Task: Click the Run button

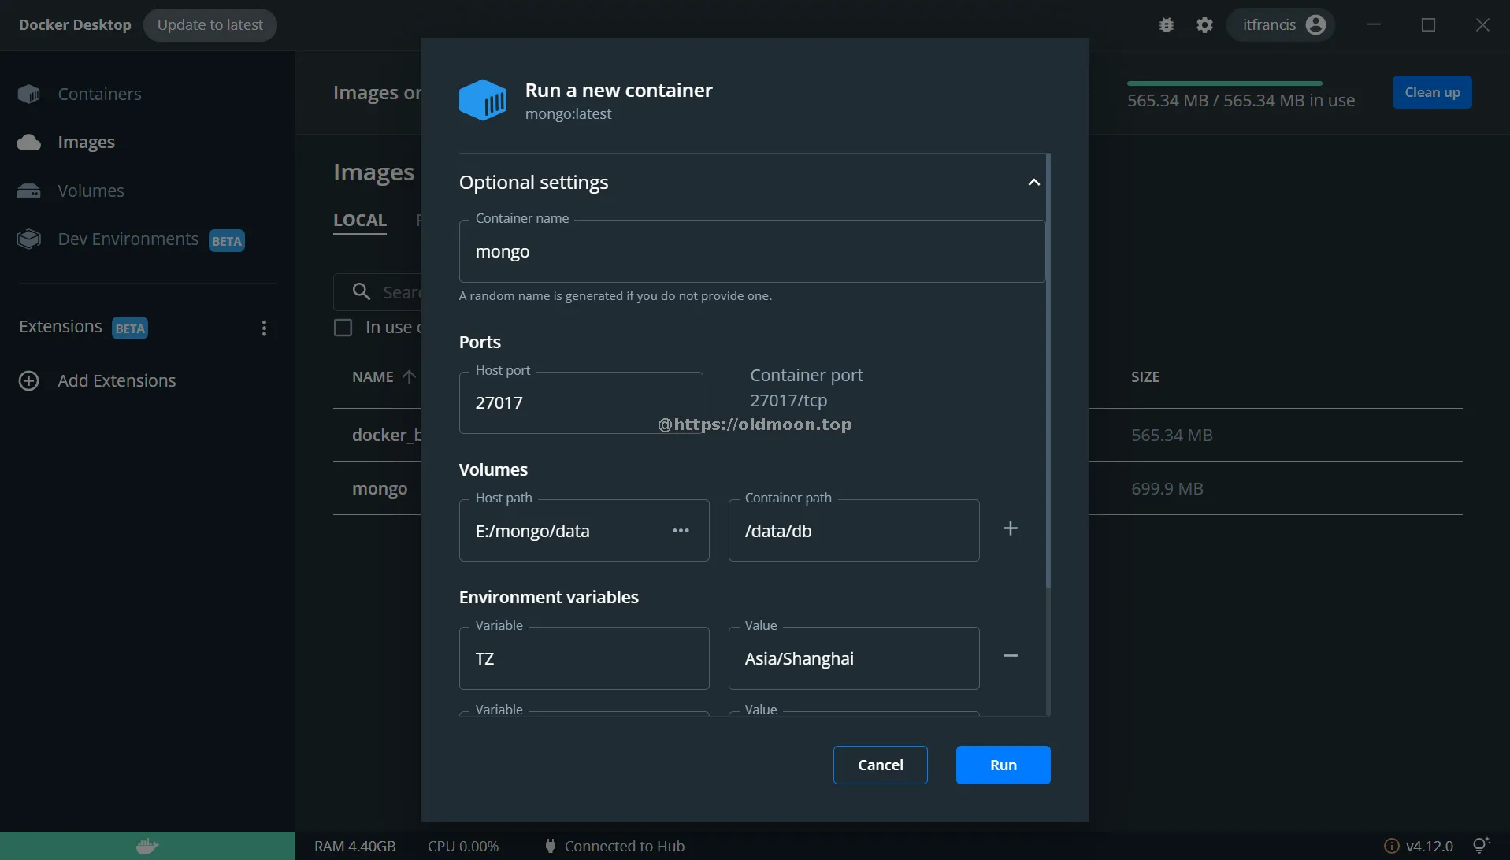Action: [1003, 765]
